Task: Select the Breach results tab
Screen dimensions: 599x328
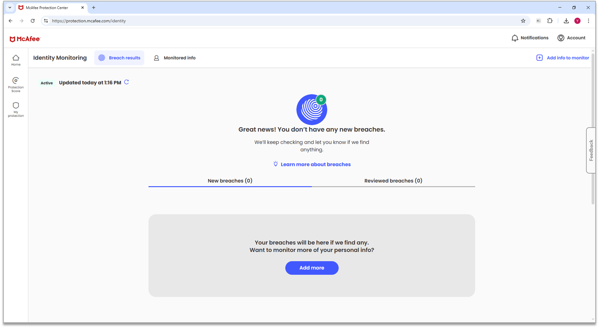Action: 119,58
